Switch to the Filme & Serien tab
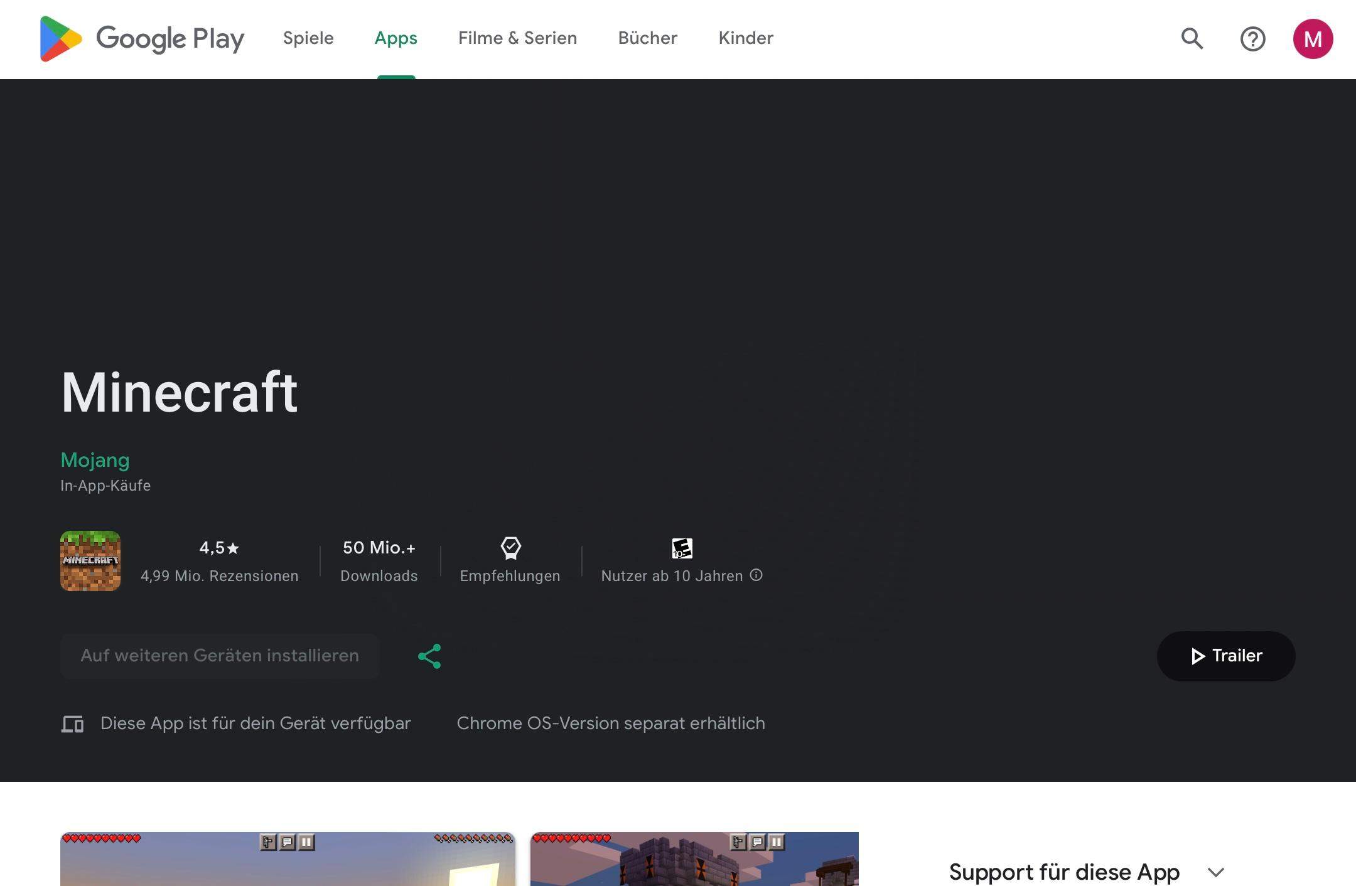The width and height of the screenshot is (1356, 886). coord(517,39)
